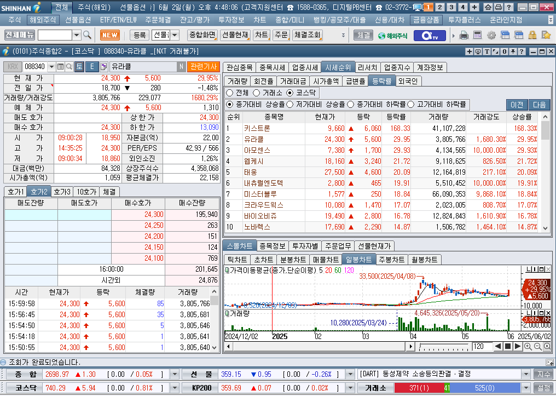This screenshot has height=396, width=556.
Task: Open the 선물 toolbar dropdown
Action: click(175, 35)
